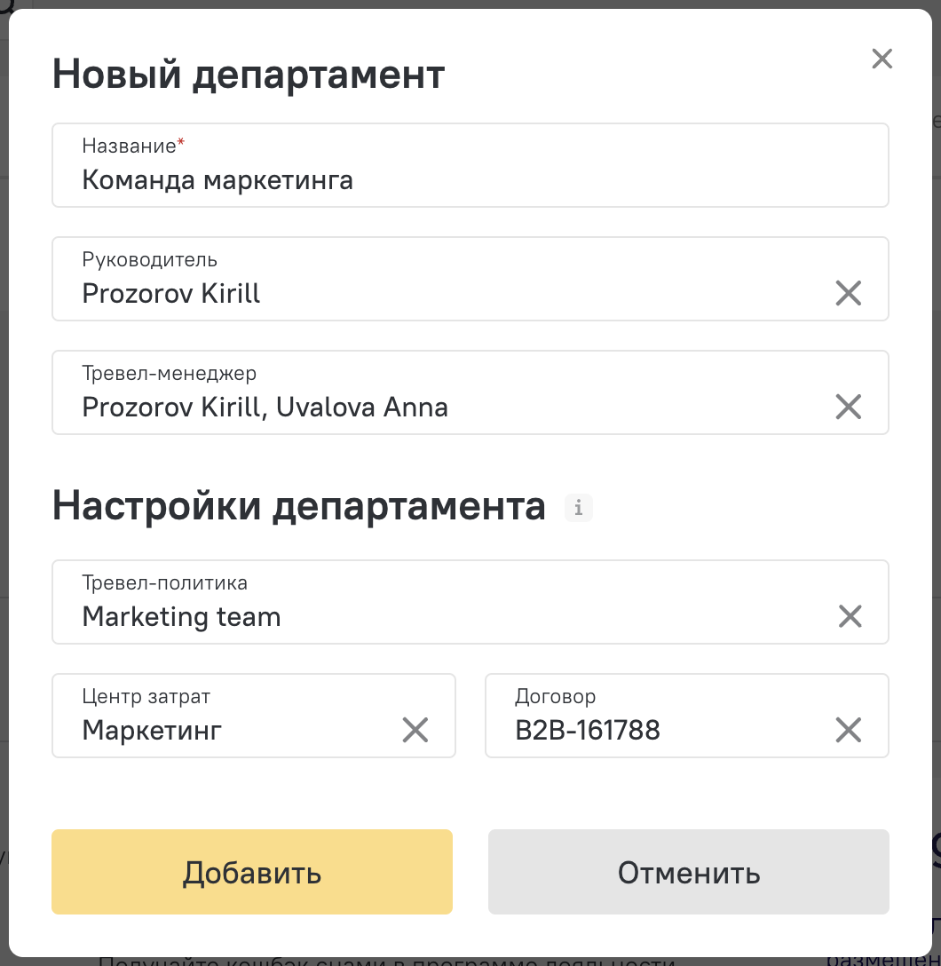Close the Новый департамент dialog
The width and height of the screenshot is (941, 966).
coord(882,59)
